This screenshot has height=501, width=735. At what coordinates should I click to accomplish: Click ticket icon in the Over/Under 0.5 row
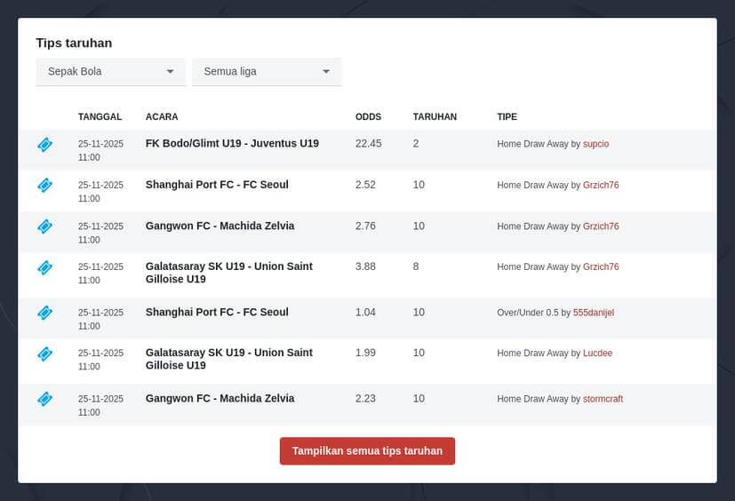(44, 313)
